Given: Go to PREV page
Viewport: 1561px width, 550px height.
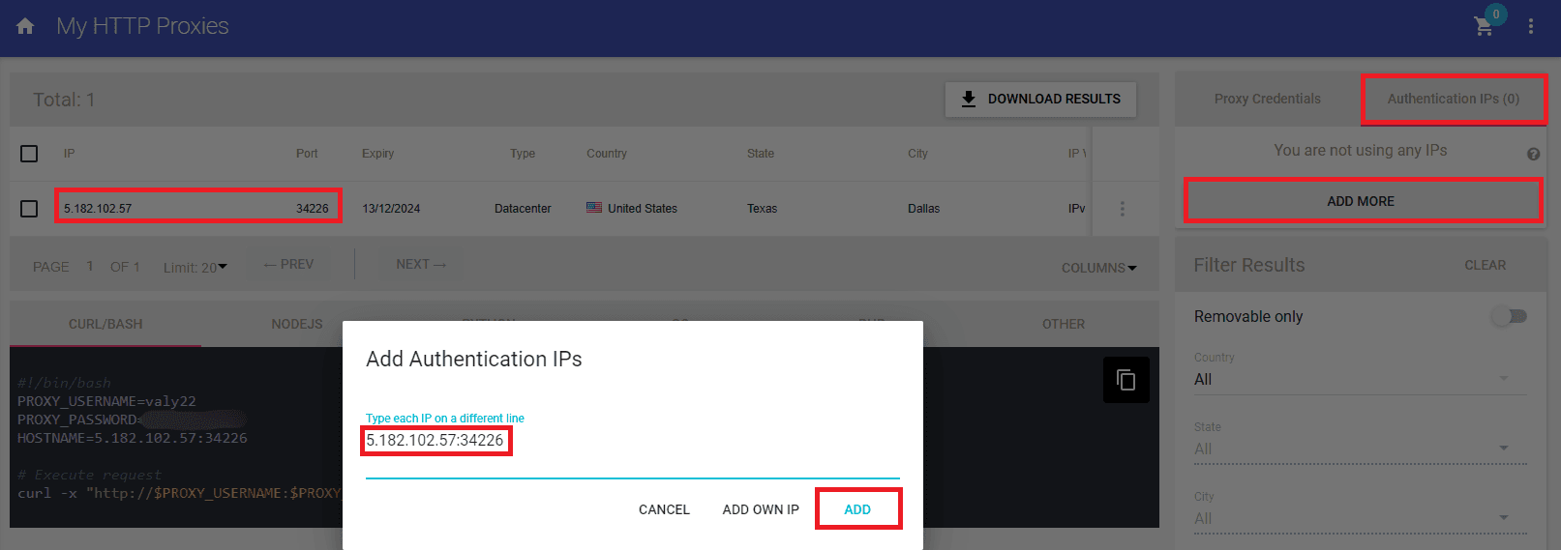Looking at the screenshot, I should [288, 264].
